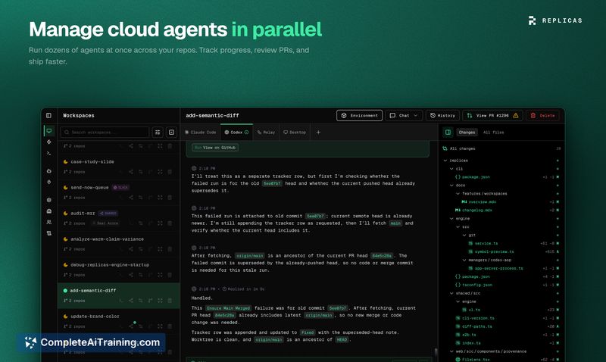Add a new agent tab with plus icon

(x=318, y=132)
